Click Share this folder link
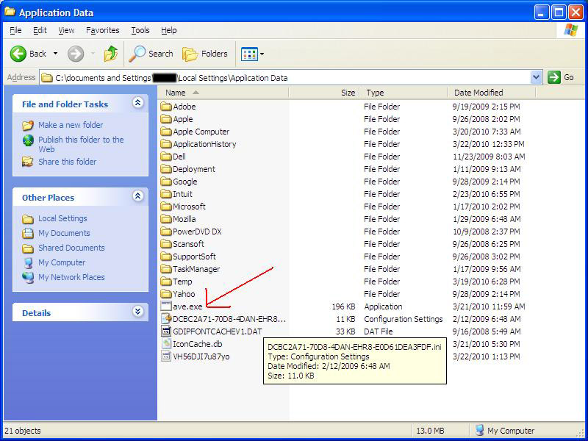 pos(67,162)
